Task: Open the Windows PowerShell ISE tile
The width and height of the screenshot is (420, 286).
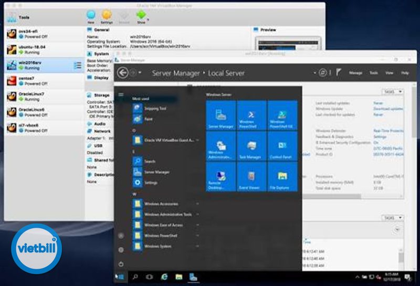Action: coord(282,115)
